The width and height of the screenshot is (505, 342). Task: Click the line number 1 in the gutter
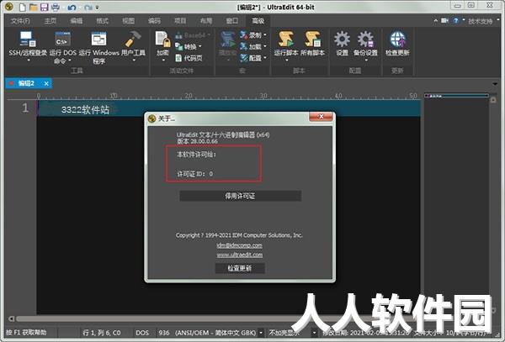pyautogui.click(x=25, y=108)
